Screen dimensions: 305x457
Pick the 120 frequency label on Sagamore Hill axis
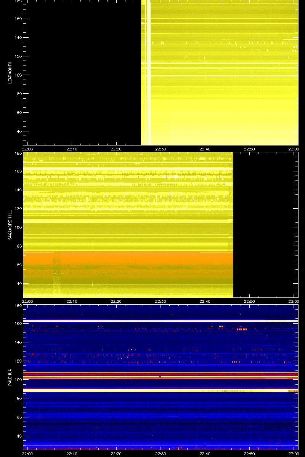click(x=18, y=209)
